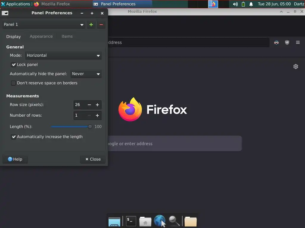Increase number of rows with plus
The width and height of the screenshot is (305, 228).
(97, 115)
